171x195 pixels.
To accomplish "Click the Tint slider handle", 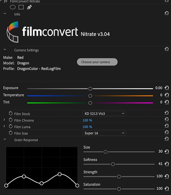I will (90, 103).
